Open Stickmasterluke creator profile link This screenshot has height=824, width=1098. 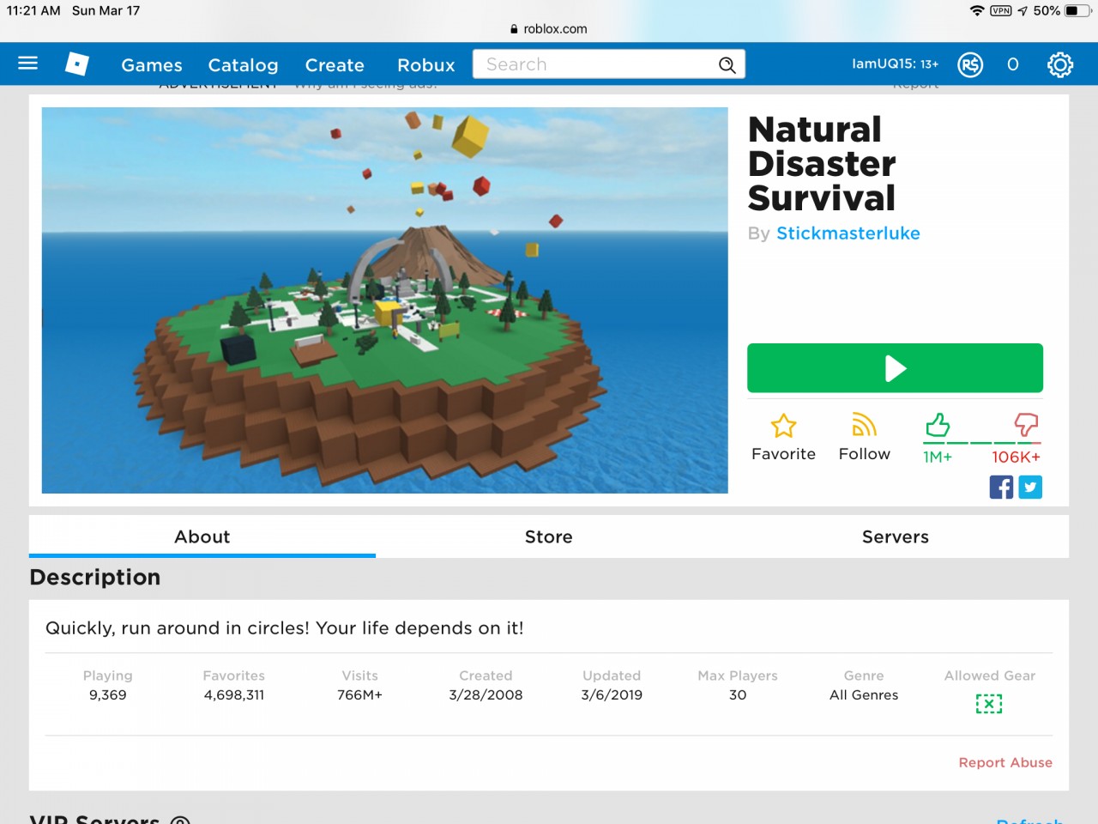pos(848,233)
